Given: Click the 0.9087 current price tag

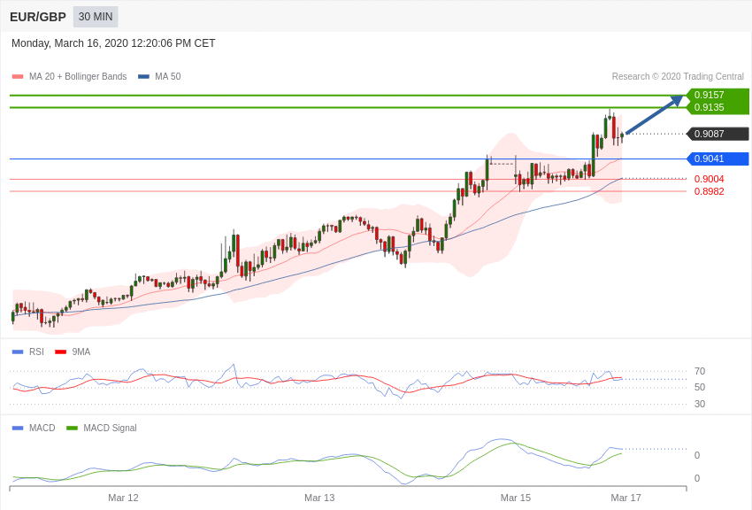Looking at the screenshot, I should [717, 134].
